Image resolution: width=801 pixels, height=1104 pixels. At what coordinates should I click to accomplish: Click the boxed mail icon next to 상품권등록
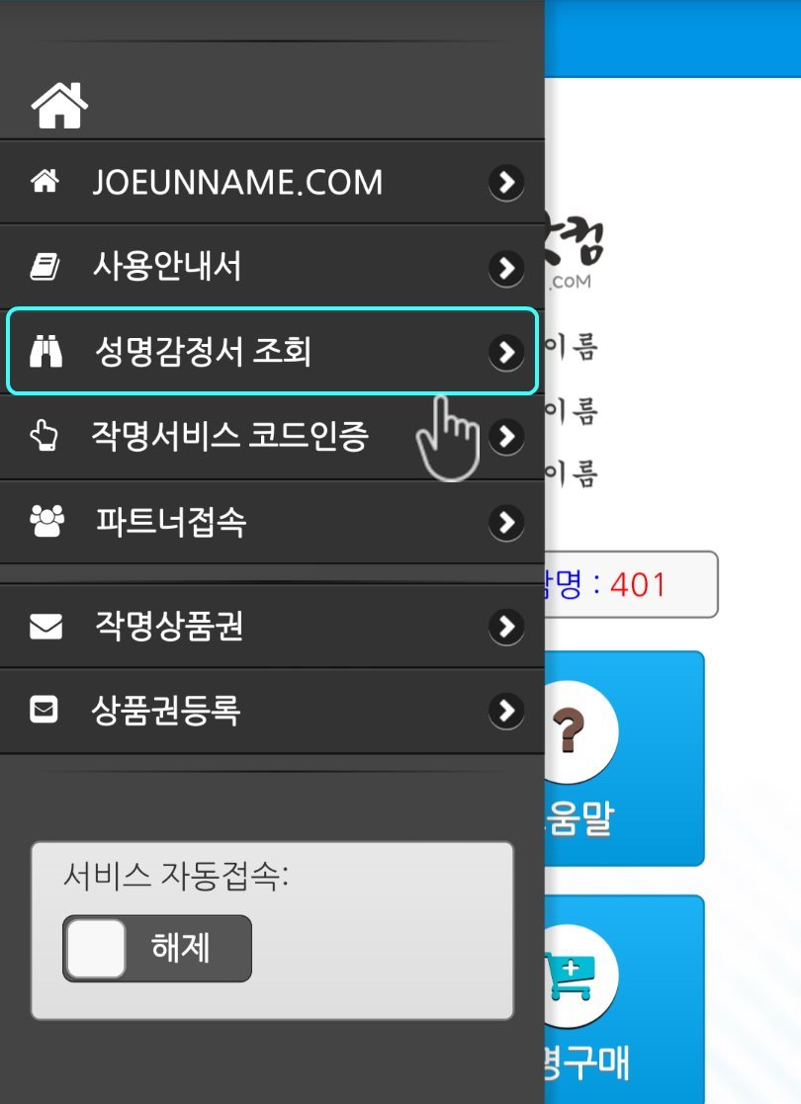tap(44, 710)
